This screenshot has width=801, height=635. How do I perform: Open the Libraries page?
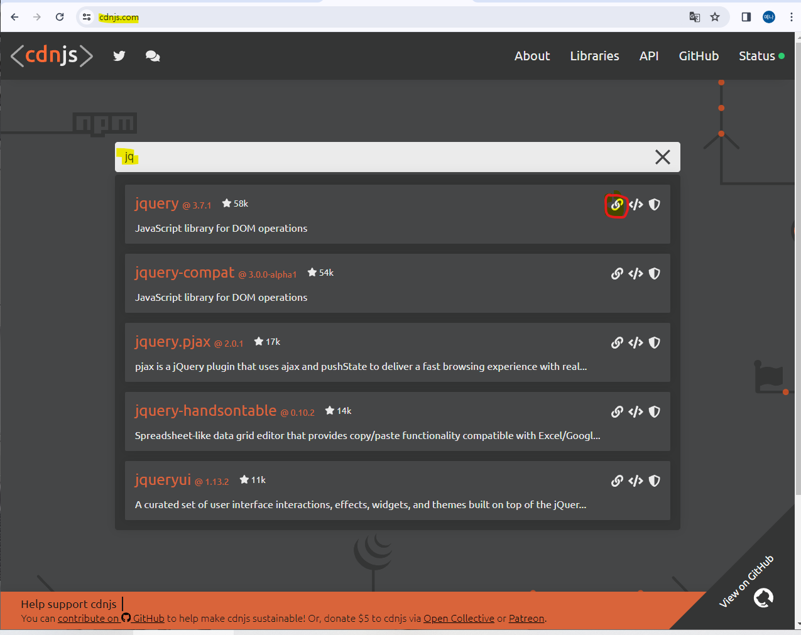[x=594, y=56]
